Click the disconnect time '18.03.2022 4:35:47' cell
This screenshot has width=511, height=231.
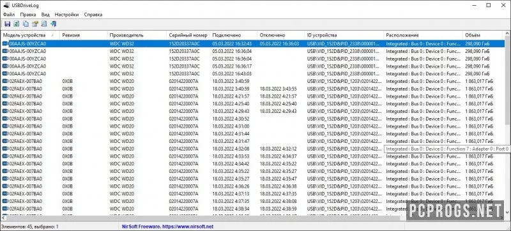coord(278,179)
